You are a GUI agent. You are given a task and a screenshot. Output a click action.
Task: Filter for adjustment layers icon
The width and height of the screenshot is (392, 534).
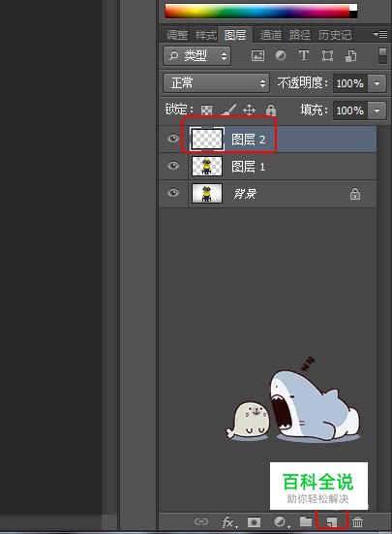281,55
